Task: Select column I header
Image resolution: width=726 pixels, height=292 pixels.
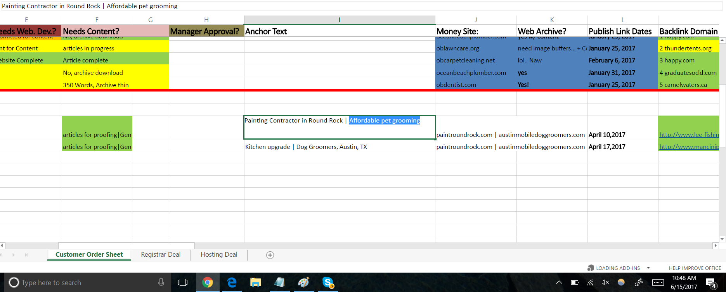Action: (x=340, y=20)
